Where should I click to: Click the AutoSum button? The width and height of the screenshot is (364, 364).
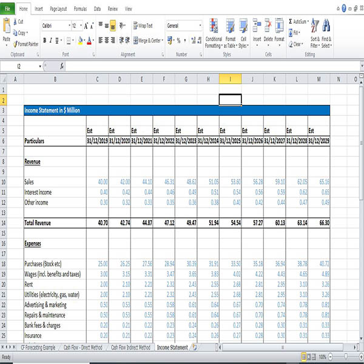click(x=298, y=22)
